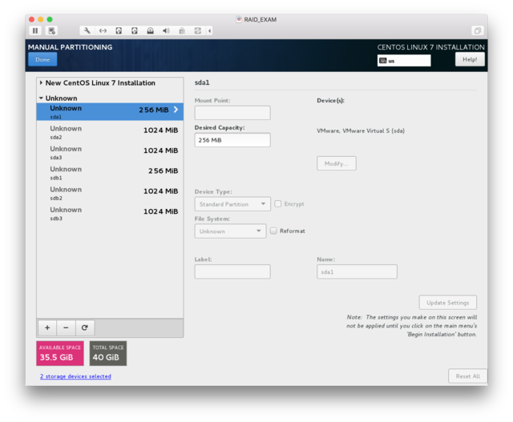Toggle the Encrypt checkbox

tap(278, 204)
